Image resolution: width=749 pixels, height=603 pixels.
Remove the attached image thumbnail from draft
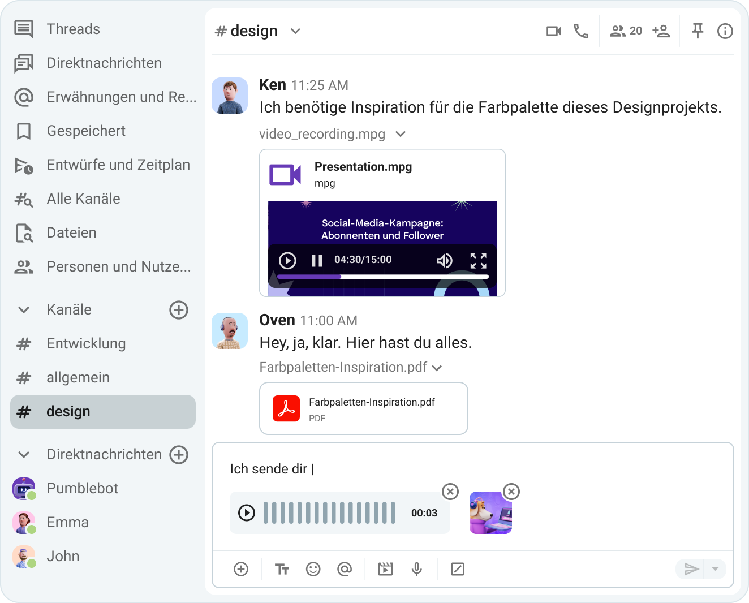point(511,492)
